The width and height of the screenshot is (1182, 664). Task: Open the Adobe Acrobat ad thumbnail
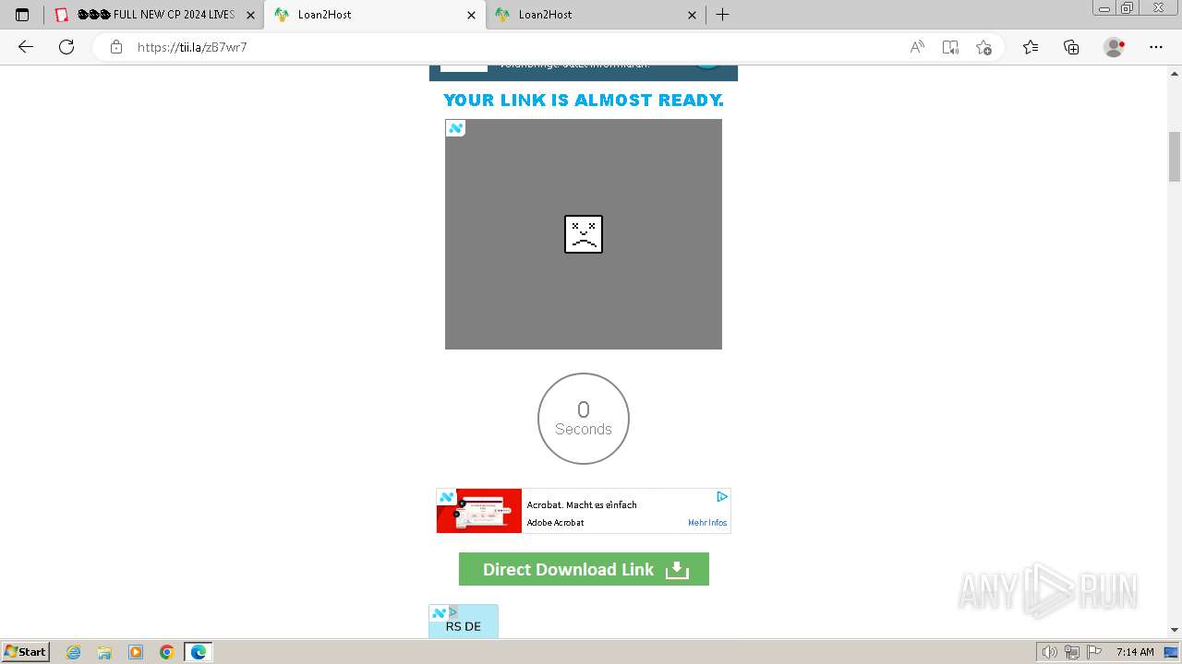tap(479, 511)
